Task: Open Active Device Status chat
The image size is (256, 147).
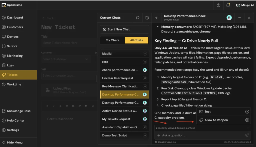Action: coord(124,111)
